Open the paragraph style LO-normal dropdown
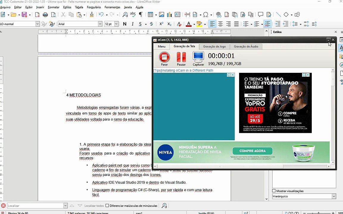The height and width of the screenshot is (214, 343). 38,24
